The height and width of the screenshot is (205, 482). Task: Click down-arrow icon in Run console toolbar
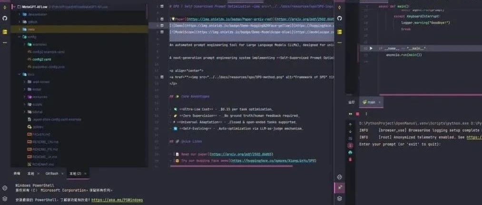pos(350,132)
